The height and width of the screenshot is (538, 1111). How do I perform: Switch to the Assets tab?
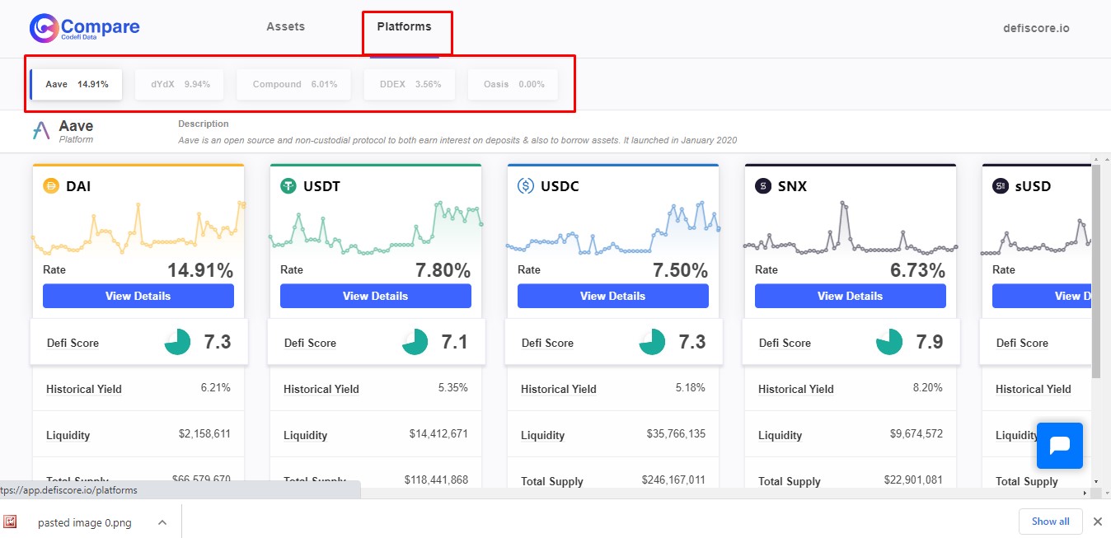[x=285, y=26]
